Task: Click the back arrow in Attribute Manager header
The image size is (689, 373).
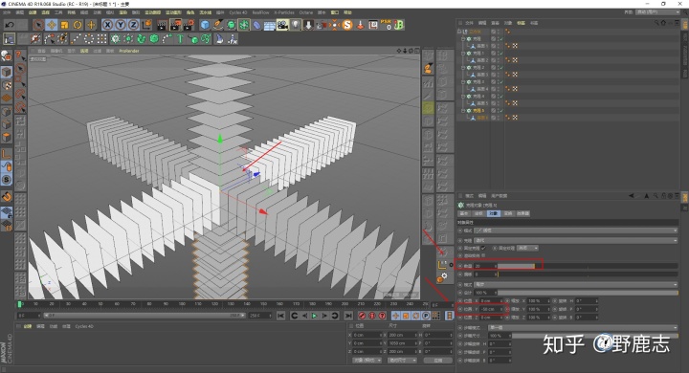Action: (x=632, y=195)
